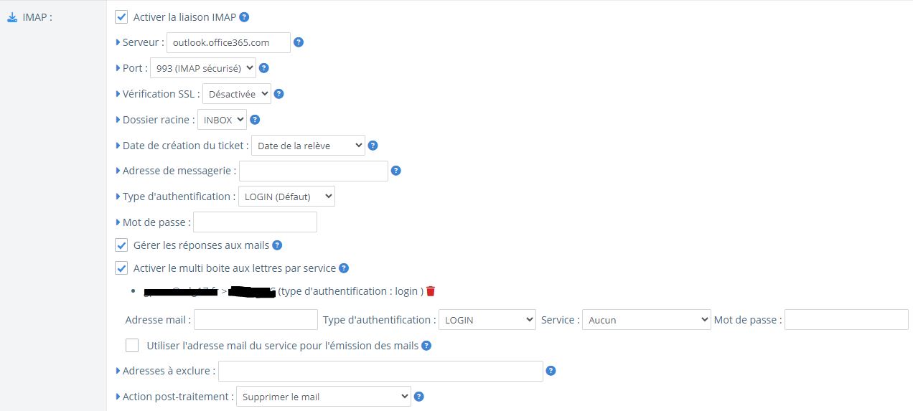913x411 pixels.
Task: Open Date de la relève dropdown
Action: (308, 146)
